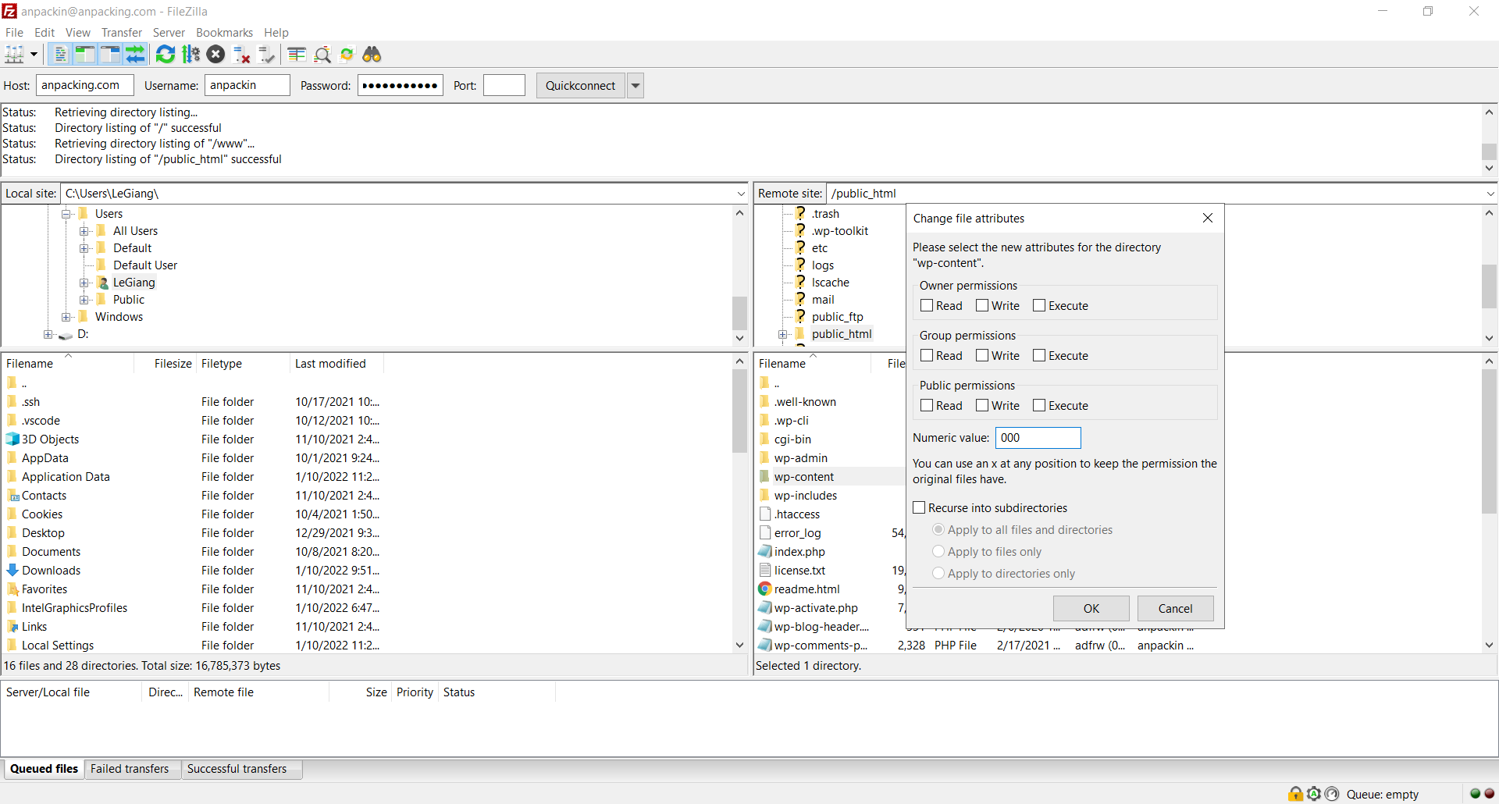
Task: Open the Transfer menu
Action: tap(122, 33)
